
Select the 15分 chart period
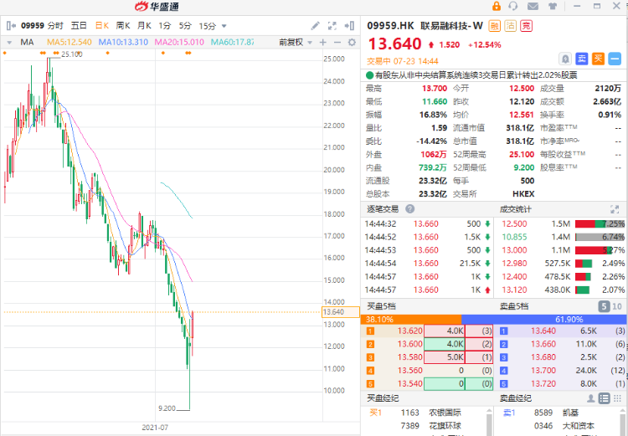tap(208, 26)
